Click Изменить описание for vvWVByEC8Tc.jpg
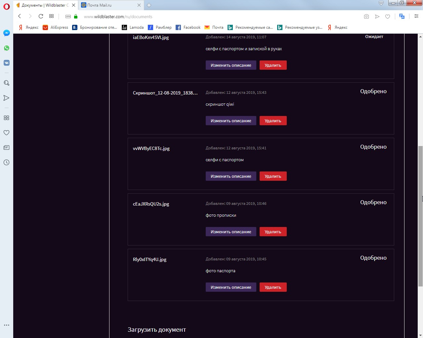423x338 pixels. tap(231, 176)
